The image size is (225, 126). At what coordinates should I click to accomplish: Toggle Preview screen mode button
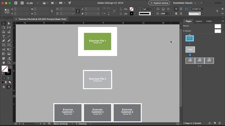coord(9,87)
